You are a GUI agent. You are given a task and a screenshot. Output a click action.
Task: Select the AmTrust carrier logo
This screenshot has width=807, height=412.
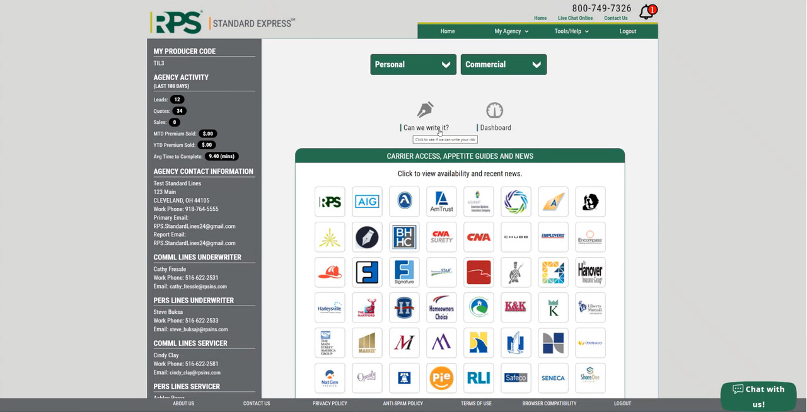pyautogui.click(x=441, y=202)
